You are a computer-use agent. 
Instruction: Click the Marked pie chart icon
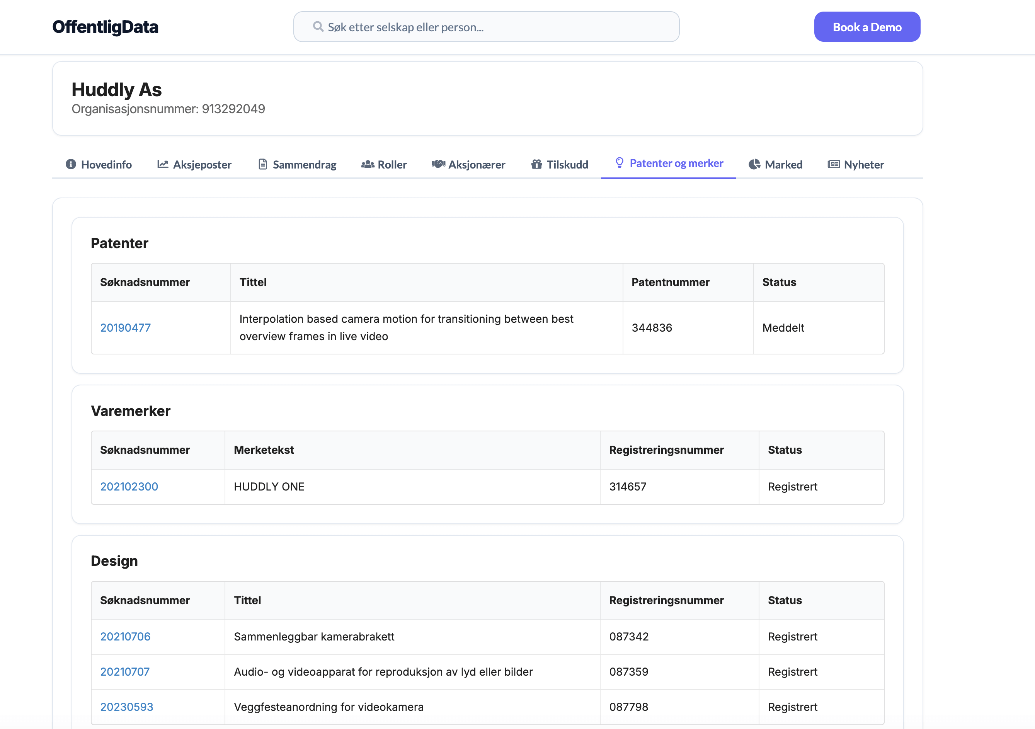754,164
